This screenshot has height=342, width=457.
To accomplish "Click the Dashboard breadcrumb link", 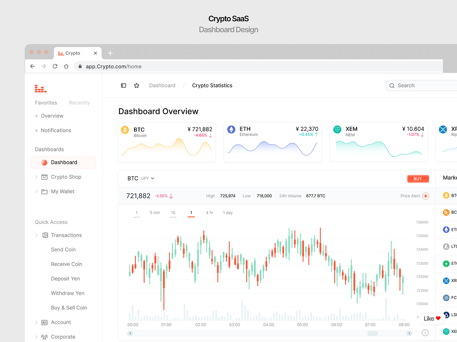I will click(162, 85).
